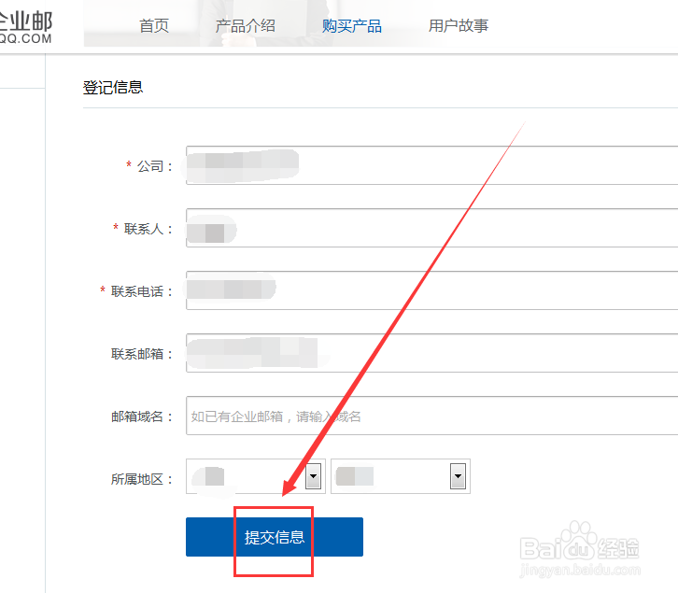Viewport: 678px width, 593px height.
Task: Go to 产品介绍 menu item
Action: 246,26
